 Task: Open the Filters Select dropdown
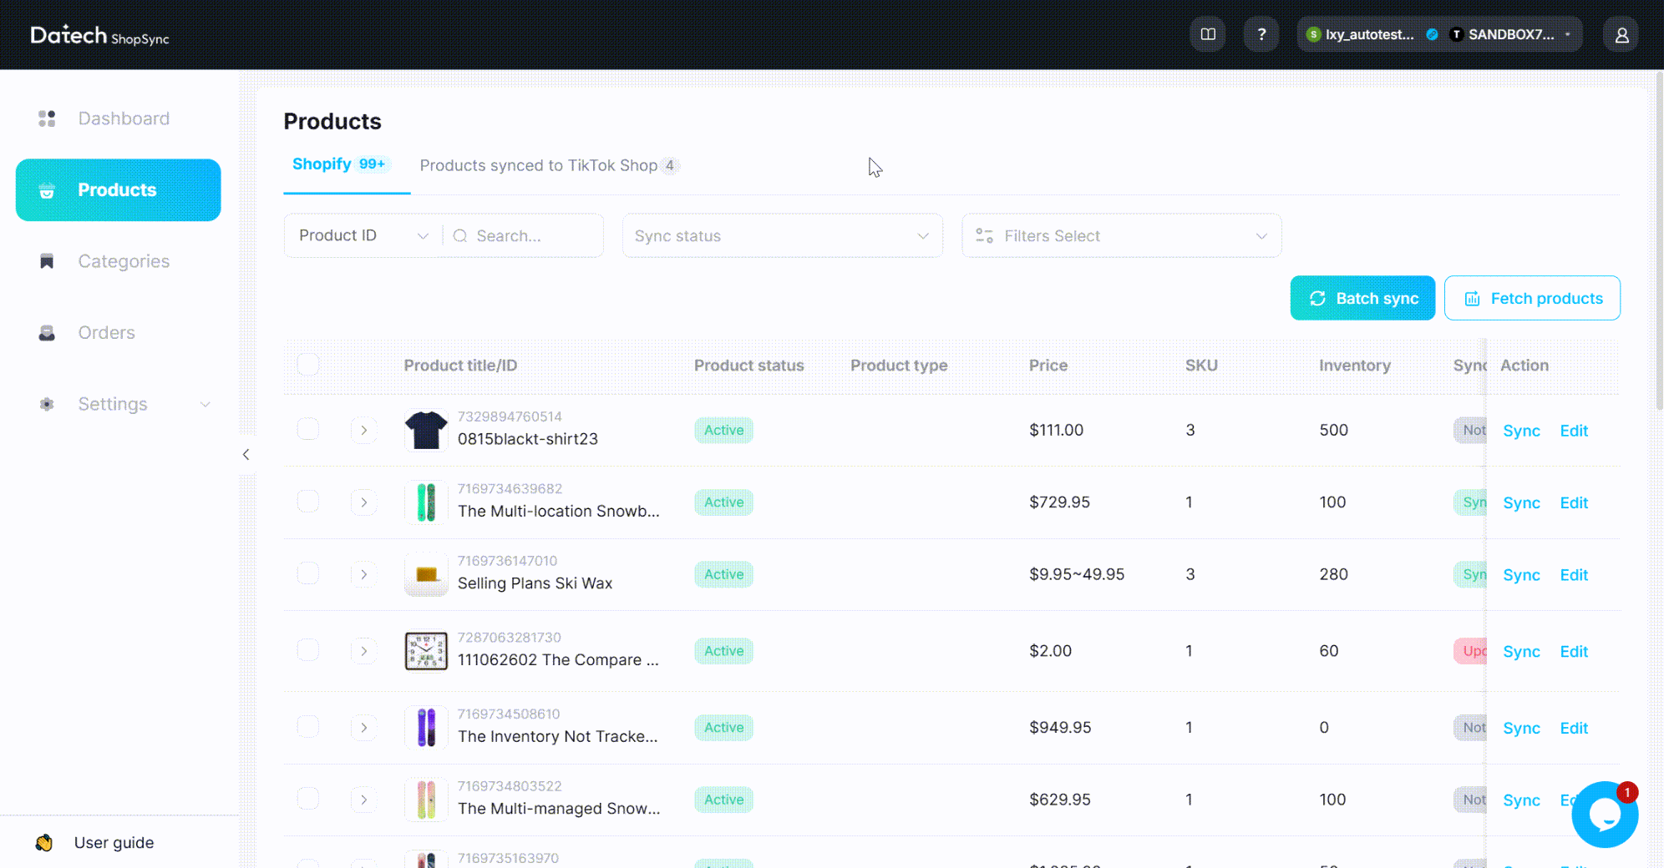[1121, 235]
